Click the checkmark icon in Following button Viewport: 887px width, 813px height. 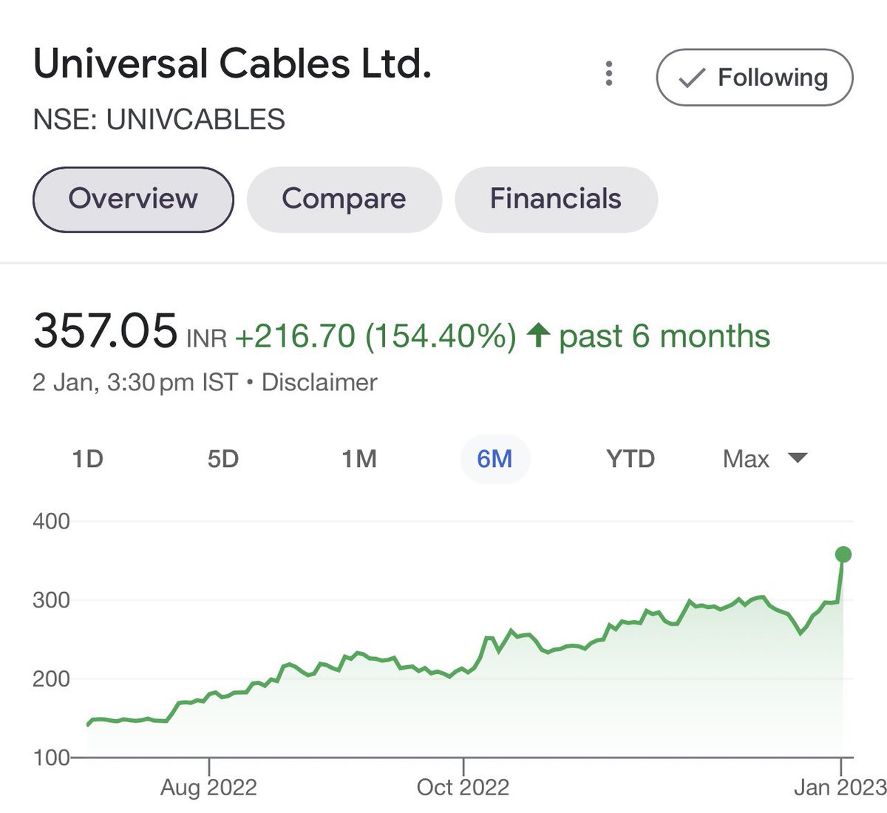click(x=692, y=78)
